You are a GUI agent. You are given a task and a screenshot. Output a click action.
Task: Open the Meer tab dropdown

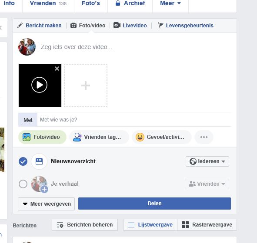[170, 3]
